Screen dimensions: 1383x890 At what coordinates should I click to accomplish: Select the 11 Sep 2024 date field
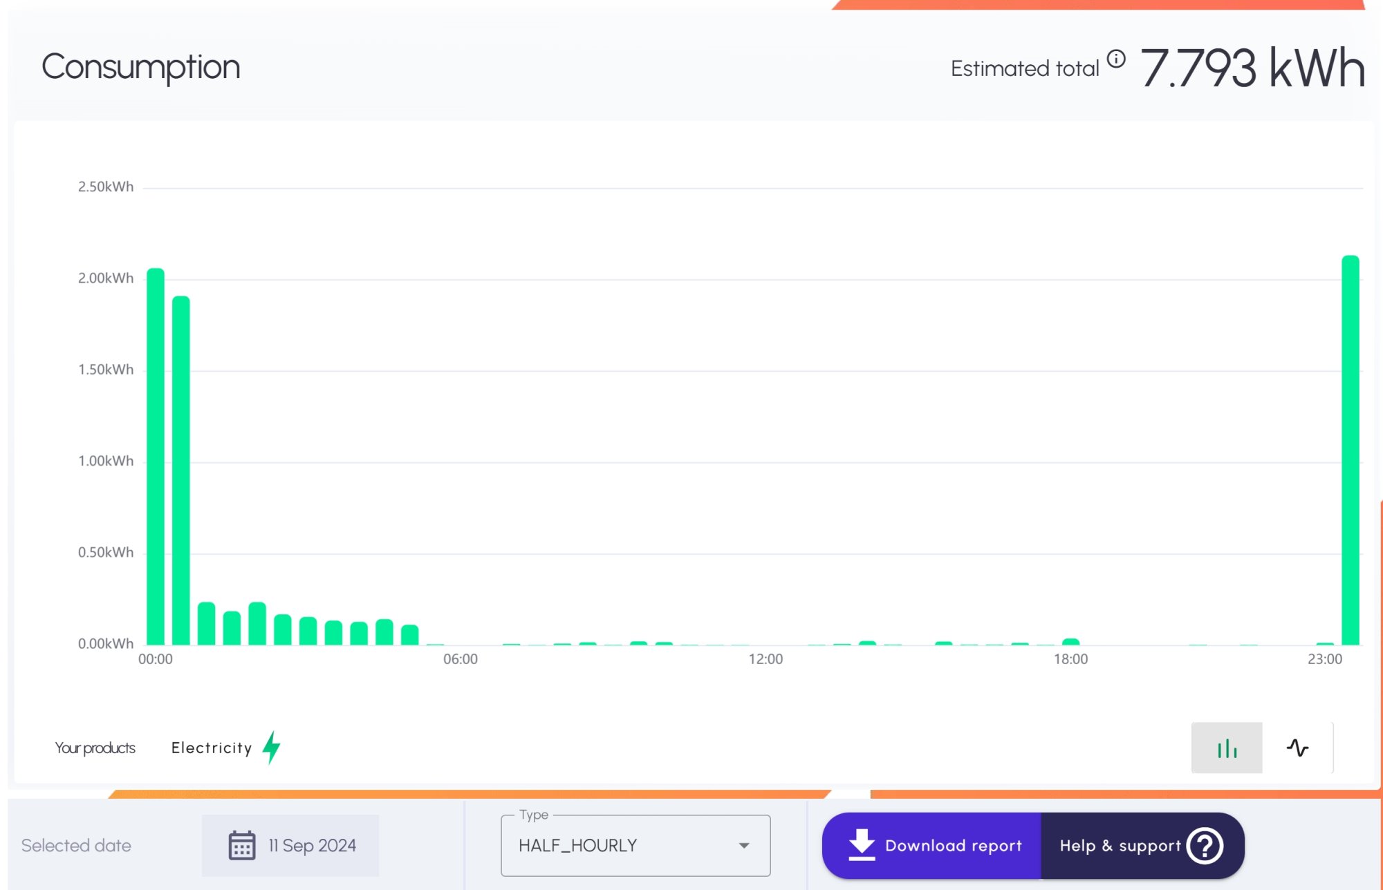click(x=290, y=845)
